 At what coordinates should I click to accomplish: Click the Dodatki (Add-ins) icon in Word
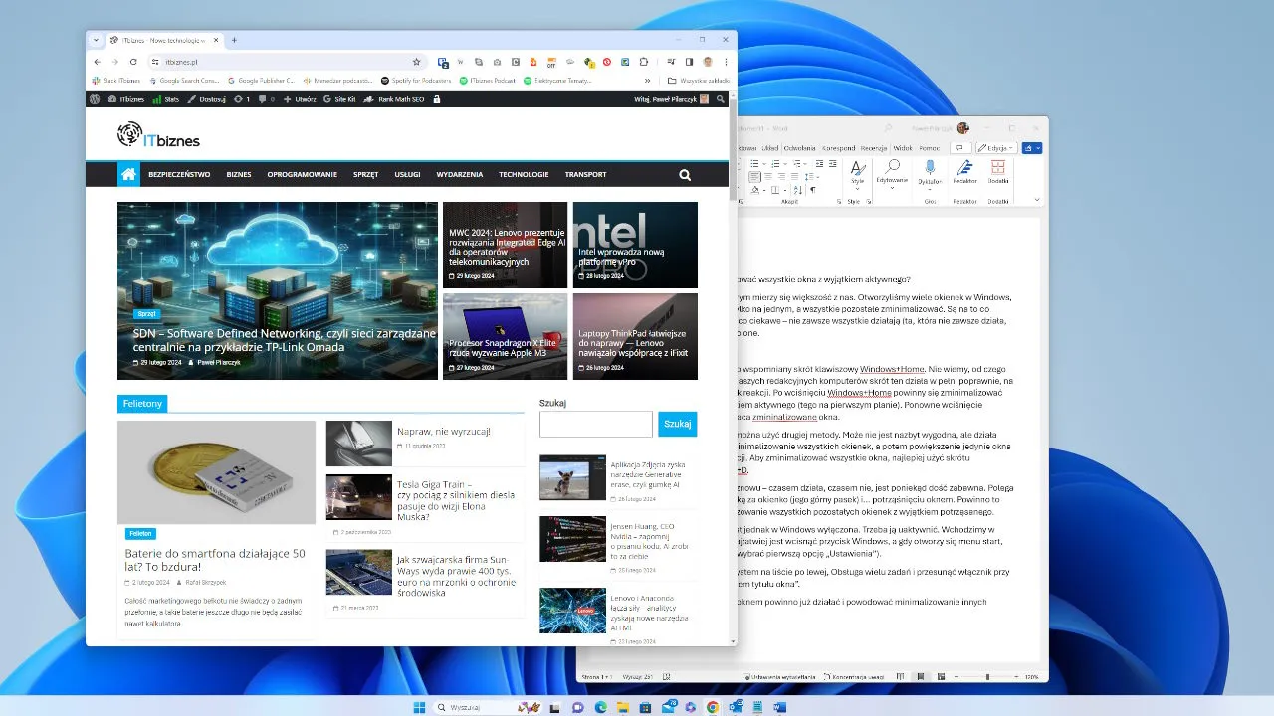coord(997,169)
